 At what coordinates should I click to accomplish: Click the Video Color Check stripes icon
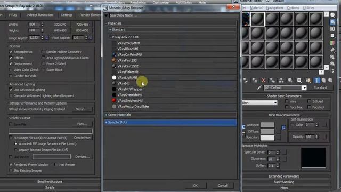pos(332,43)
